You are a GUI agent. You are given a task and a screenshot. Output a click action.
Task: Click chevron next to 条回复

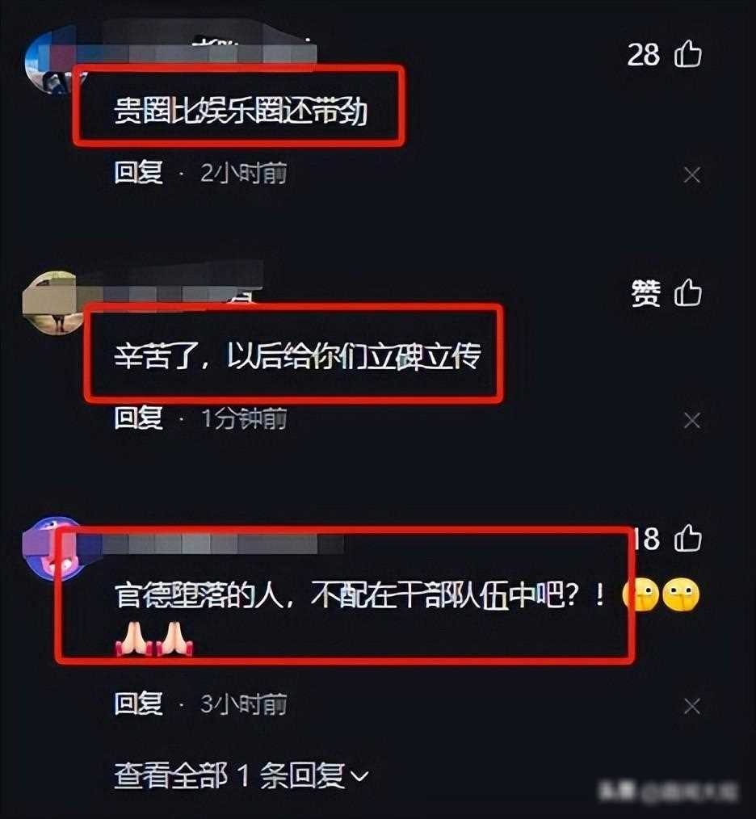359,776
